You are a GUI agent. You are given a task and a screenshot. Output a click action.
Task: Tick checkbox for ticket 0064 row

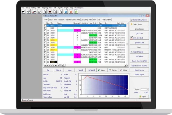(45, 28)
